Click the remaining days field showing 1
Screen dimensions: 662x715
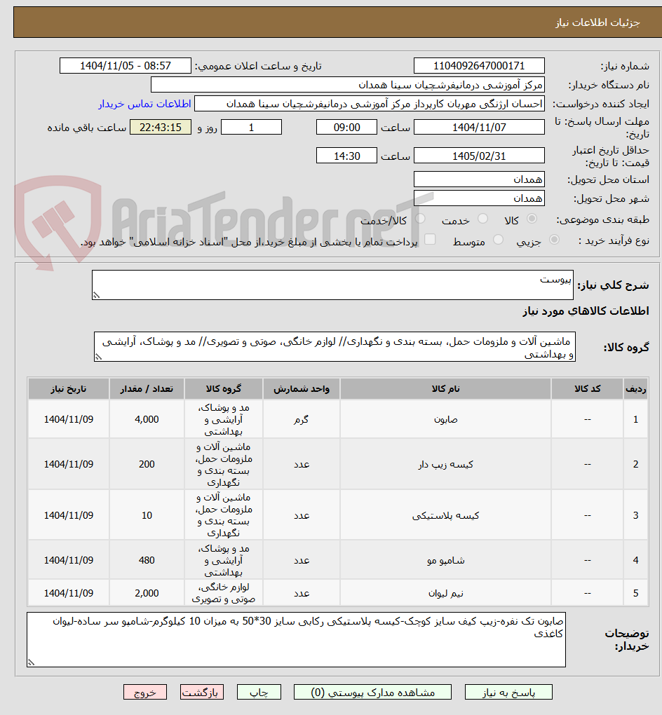[x=251, y=127]
